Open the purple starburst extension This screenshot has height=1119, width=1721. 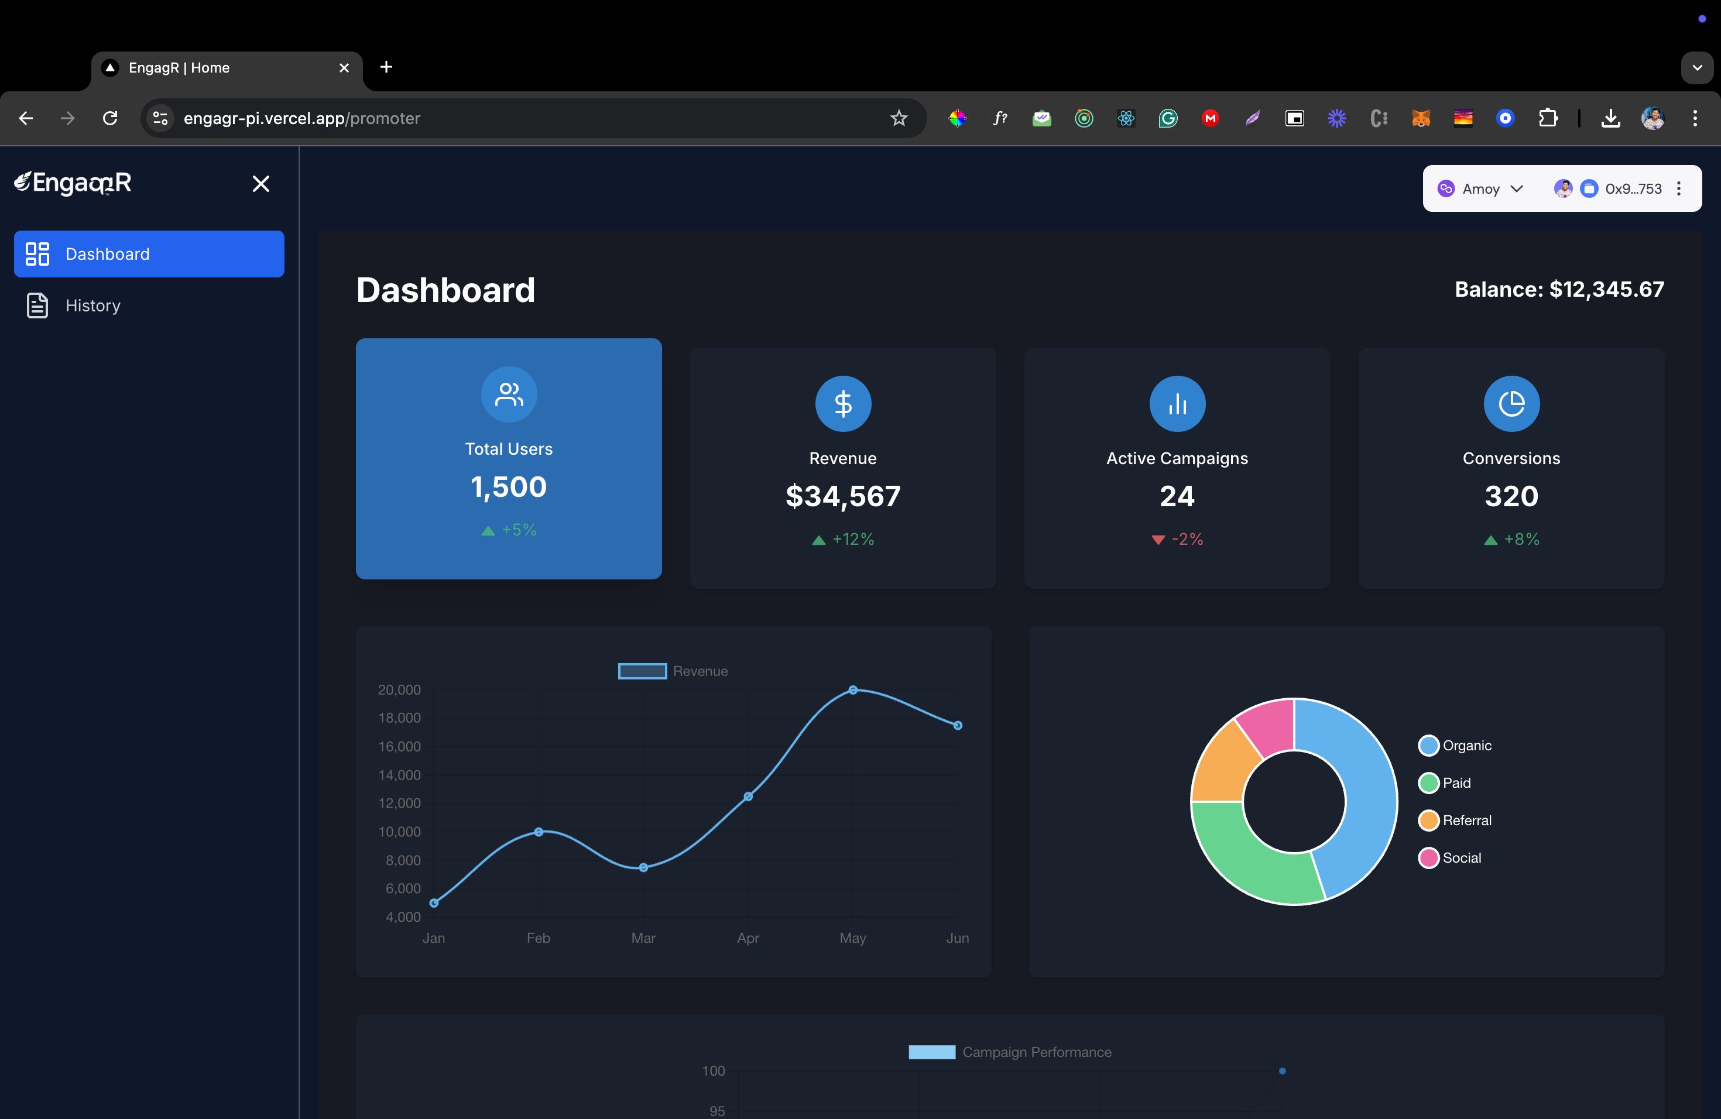1336,118
